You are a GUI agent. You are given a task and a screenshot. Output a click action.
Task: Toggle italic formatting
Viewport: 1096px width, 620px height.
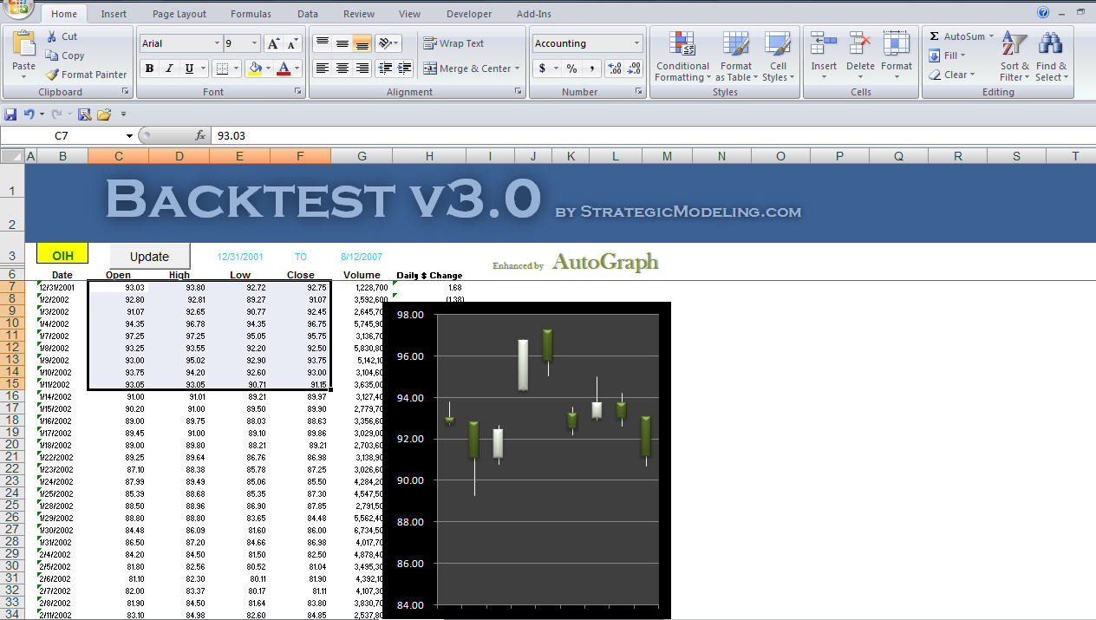[169, 69]
